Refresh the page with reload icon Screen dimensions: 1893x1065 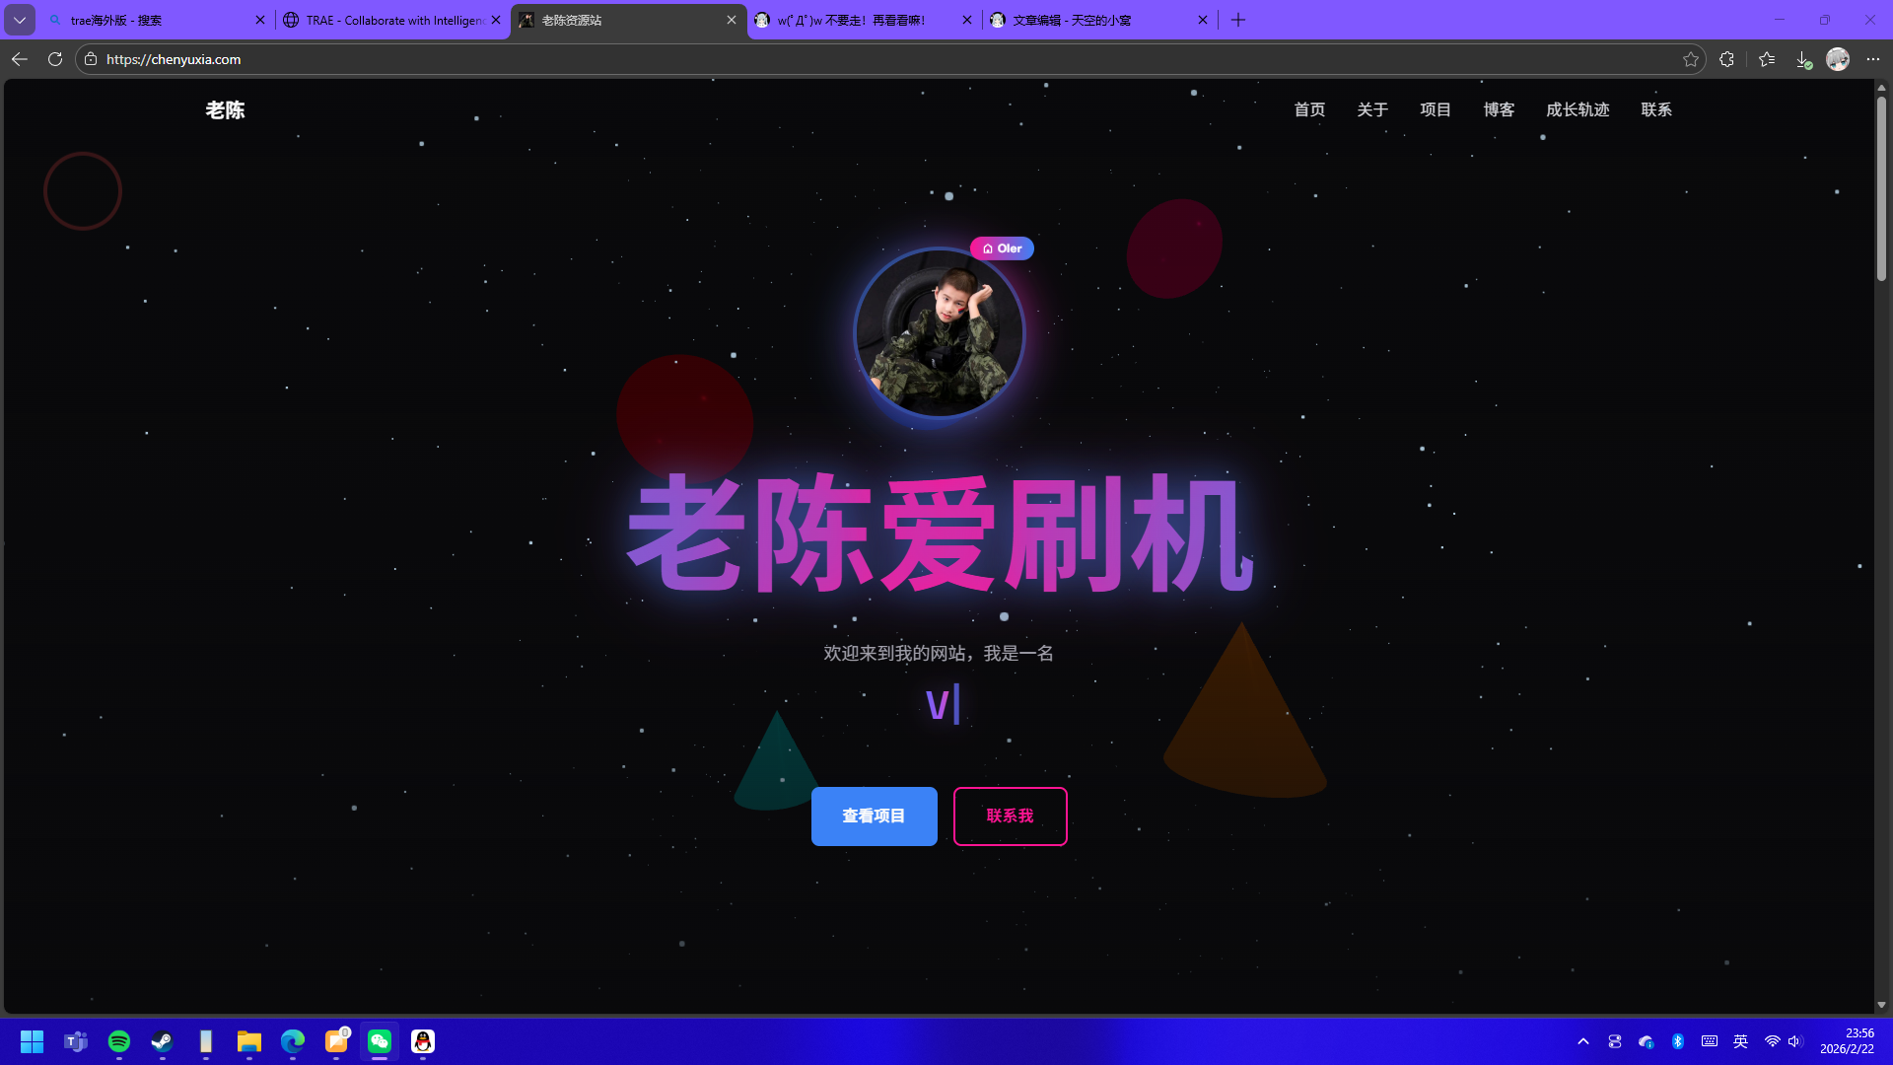click(55, 59)
